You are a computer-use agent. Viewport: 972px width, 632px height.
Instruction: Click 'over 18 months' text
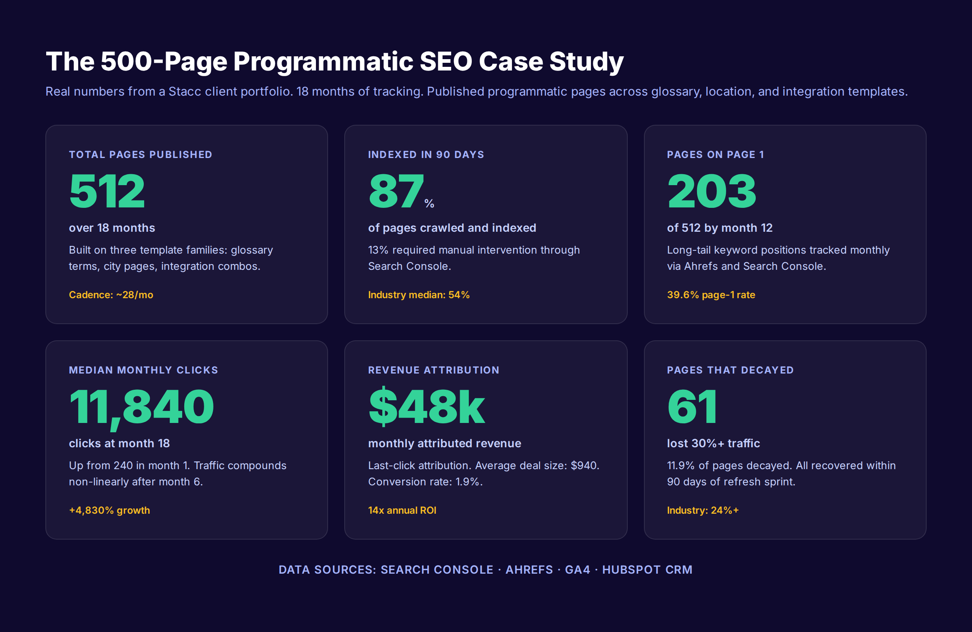click(x=112, y=228)
